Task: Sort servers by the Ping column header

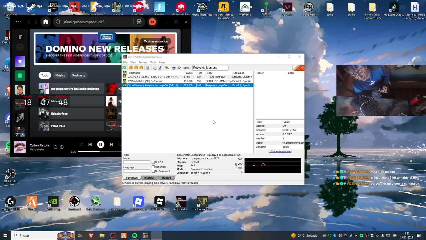Action: tap(200, 73)
